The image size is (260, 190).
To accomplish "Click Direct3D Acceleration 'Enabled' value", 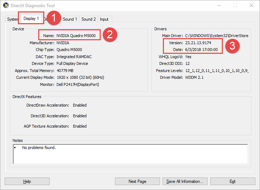I will [80, 116].
